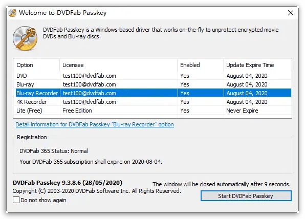
Task: Click the DVD row's test100@dvdfab.com licensee
Action: 89,76
